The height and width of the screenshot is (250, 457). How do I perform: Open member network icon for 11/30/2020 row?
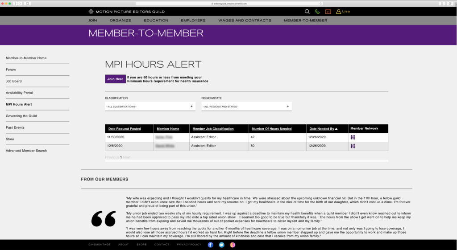[x=353, y=137]
